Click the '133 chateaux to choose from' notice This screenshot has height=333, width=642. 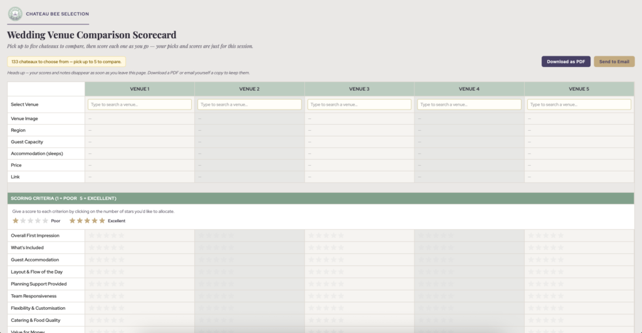[66, 62]
